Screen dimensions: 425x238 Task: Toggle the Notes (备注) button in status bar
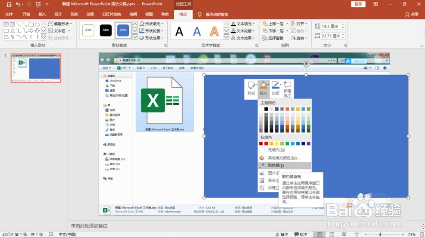tap(281, 234)
